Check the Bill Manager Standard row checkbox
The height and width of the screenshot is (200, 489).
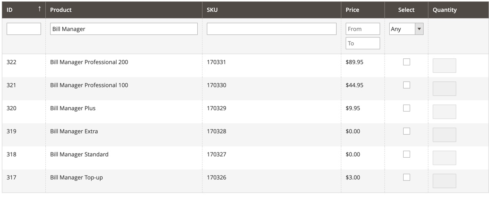click(x=406, y=154)
